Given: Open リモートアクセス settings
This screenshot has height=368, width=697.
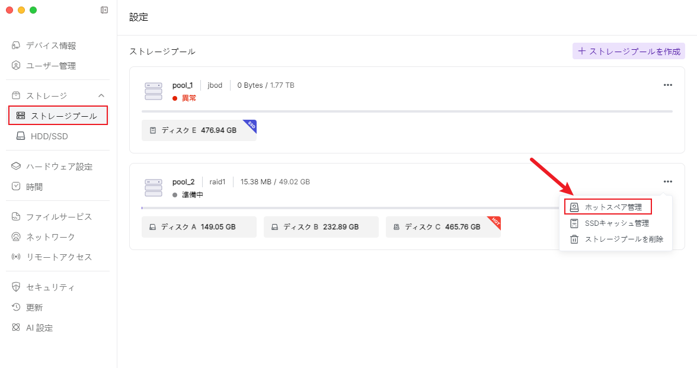Looking at the screenshot, I should click(59, 257).
